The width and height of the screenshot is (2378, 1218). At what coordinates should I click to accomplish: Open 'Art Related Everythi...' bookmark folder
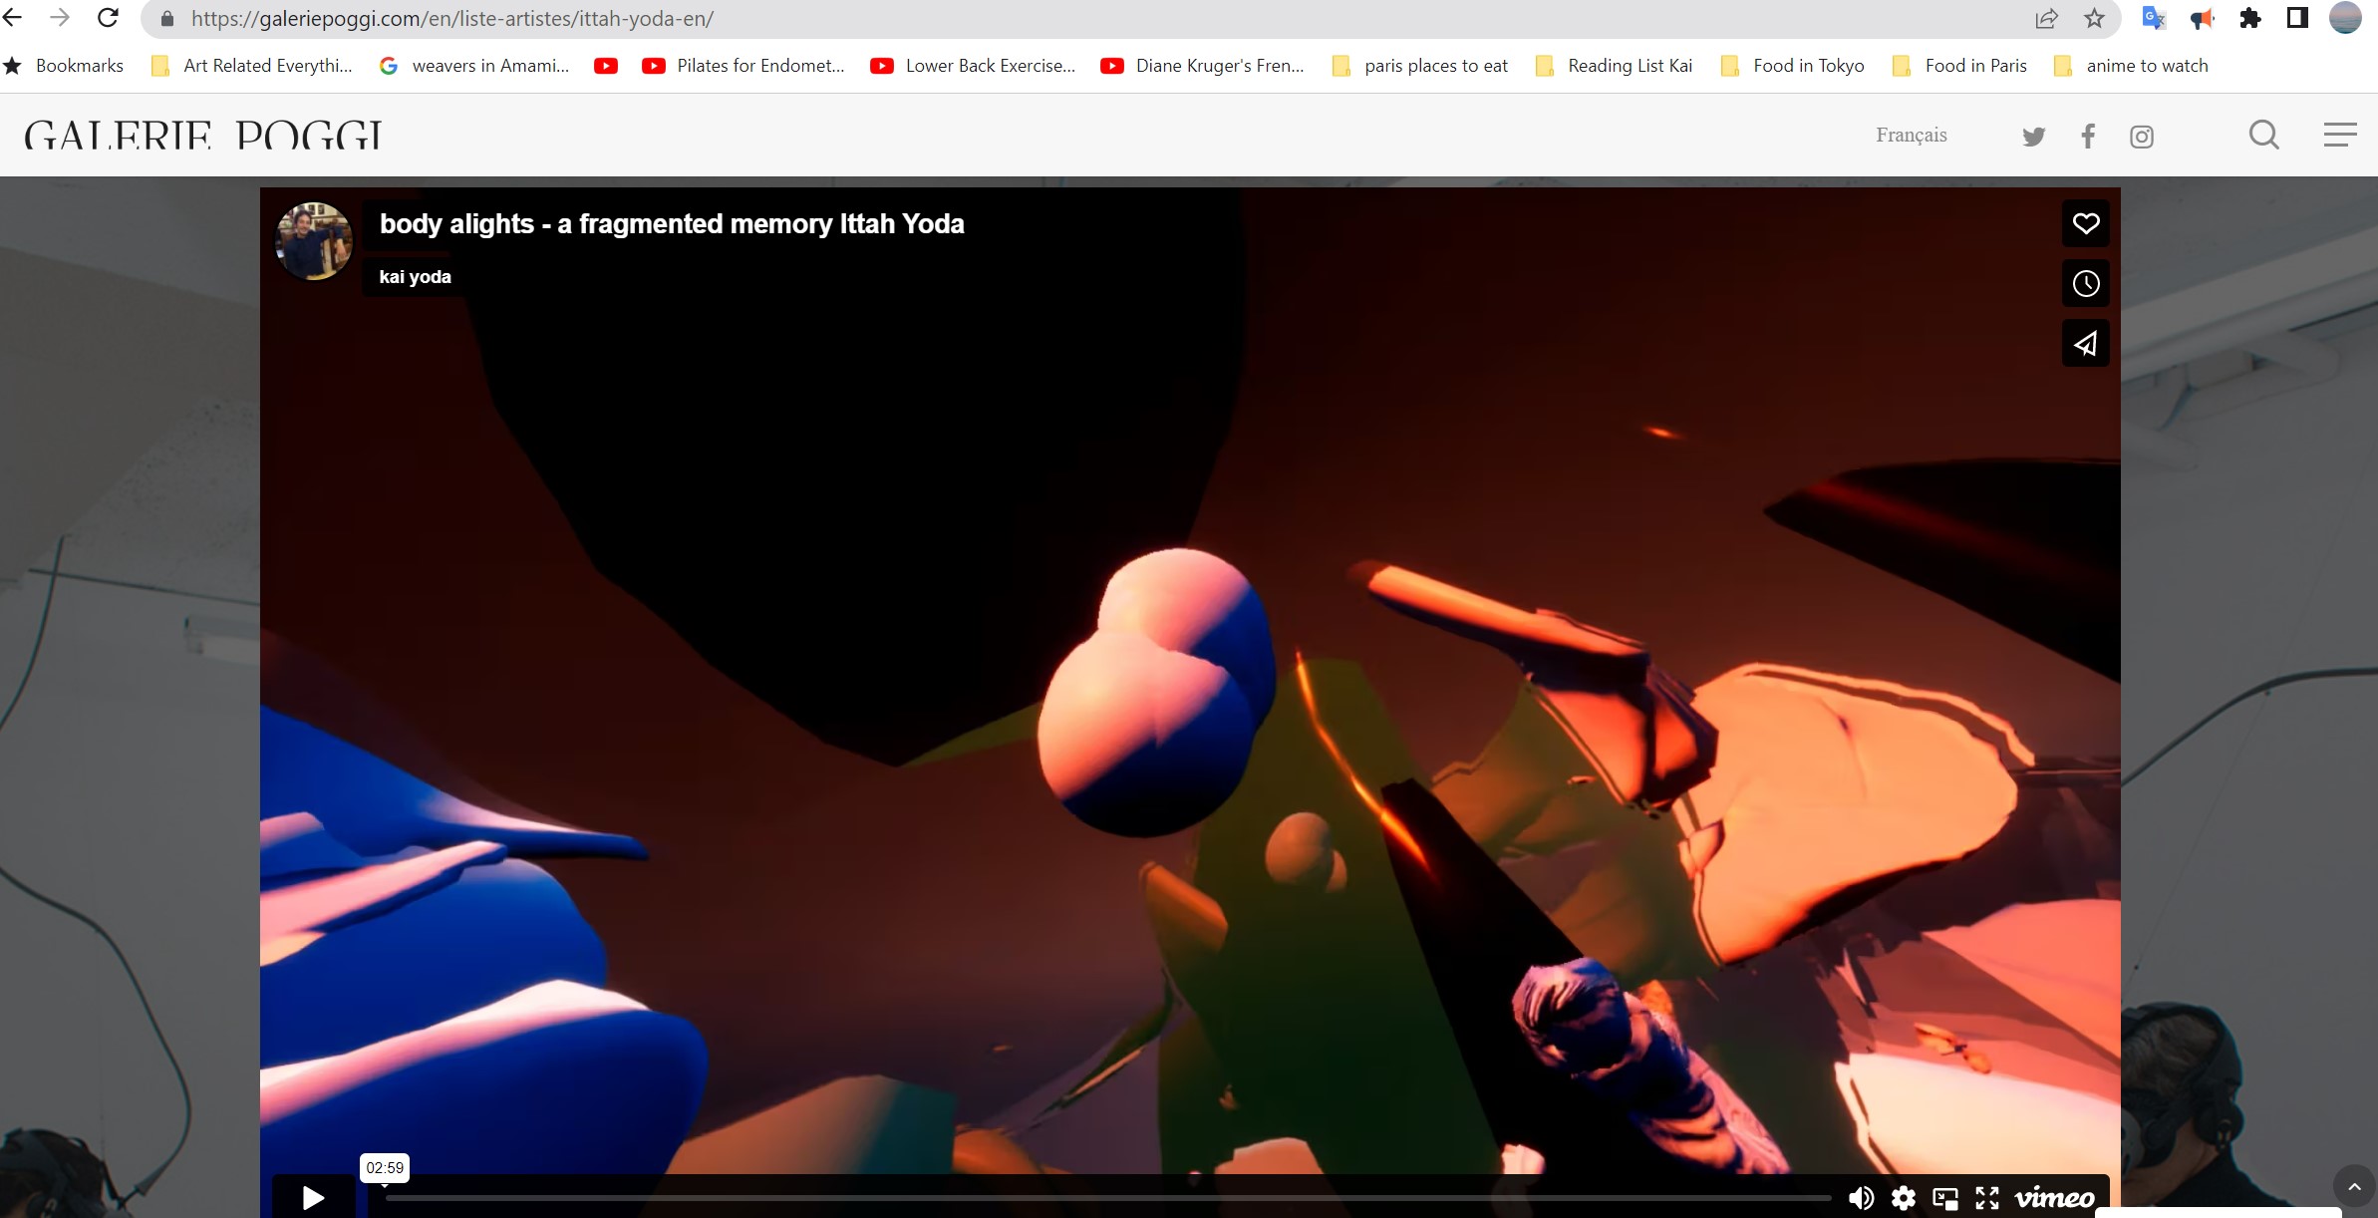tap(252, 66)
